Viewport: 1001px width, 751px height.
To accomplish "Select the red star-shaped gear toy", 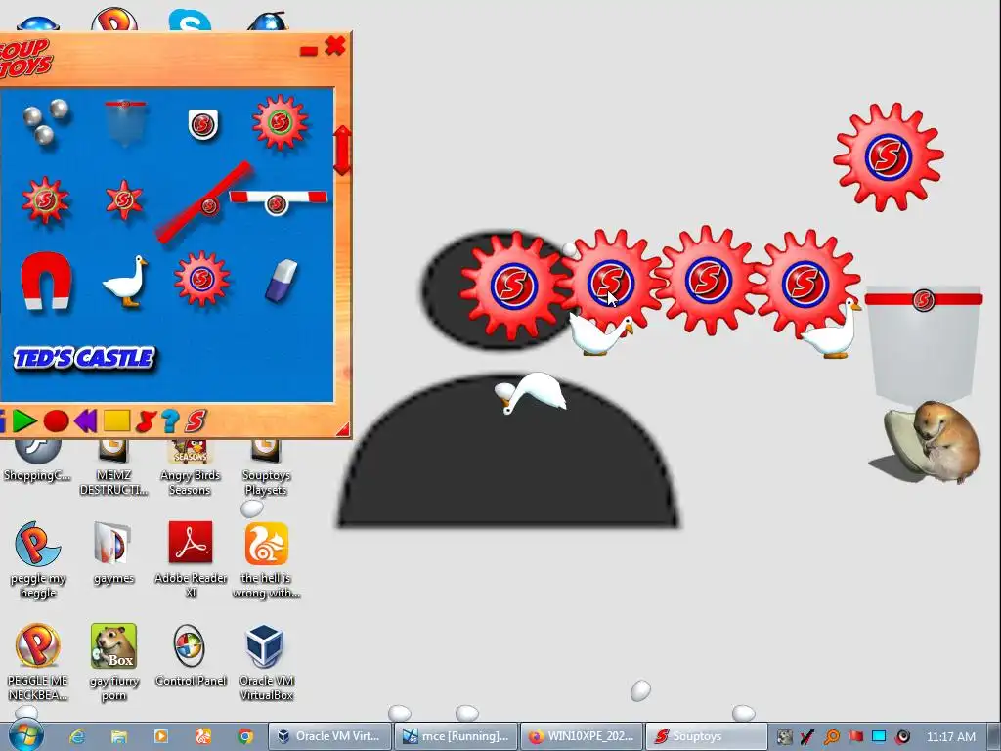I will (124, 200).
